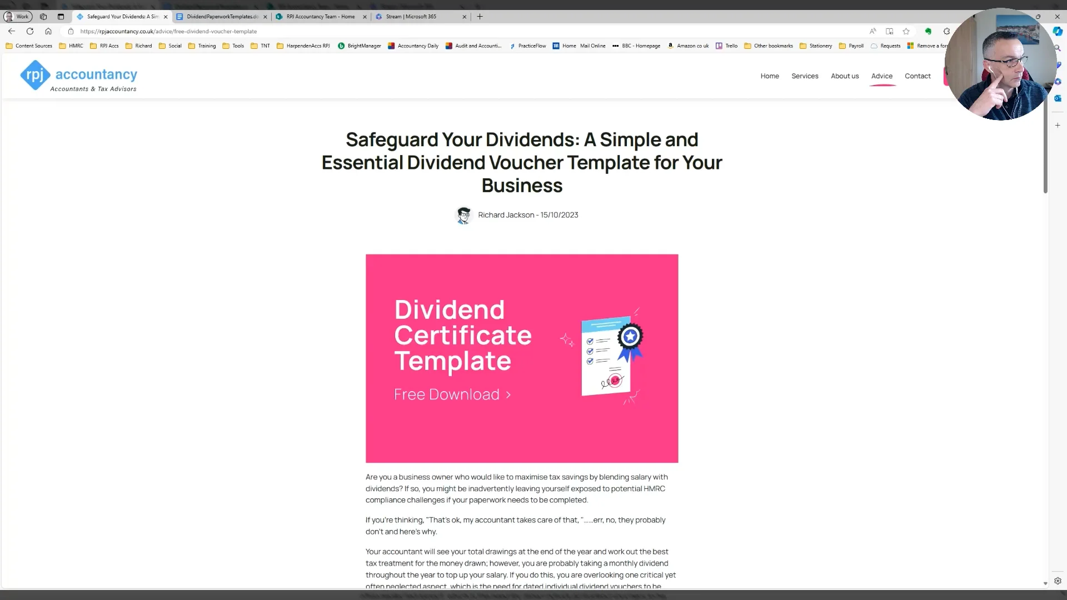Click the browser back arrow
1067x600 pixels.
click(12, 31)
